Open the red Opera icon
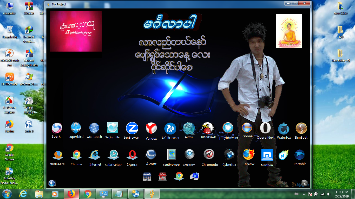Image resolution: width=355 pixels, height=199 pixels. point(132,155)
